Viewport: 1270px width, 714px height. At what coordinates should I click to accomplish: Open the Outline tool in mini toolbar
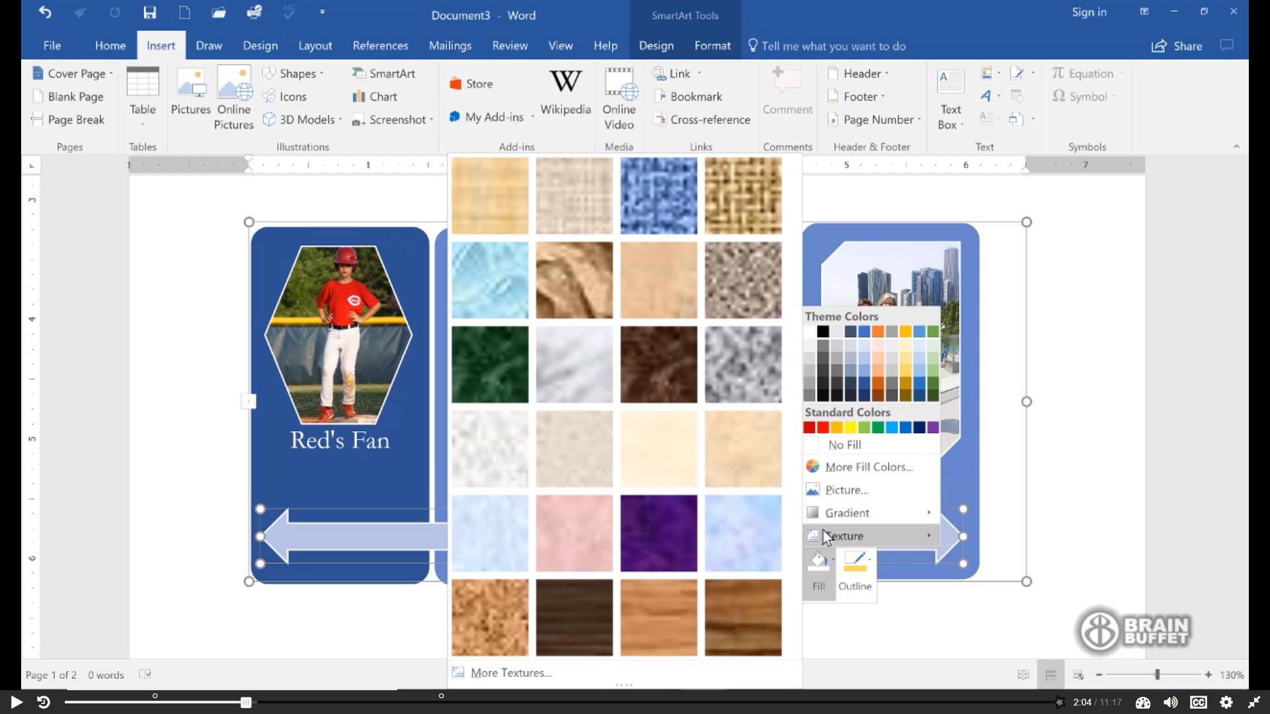click(855, 571)
